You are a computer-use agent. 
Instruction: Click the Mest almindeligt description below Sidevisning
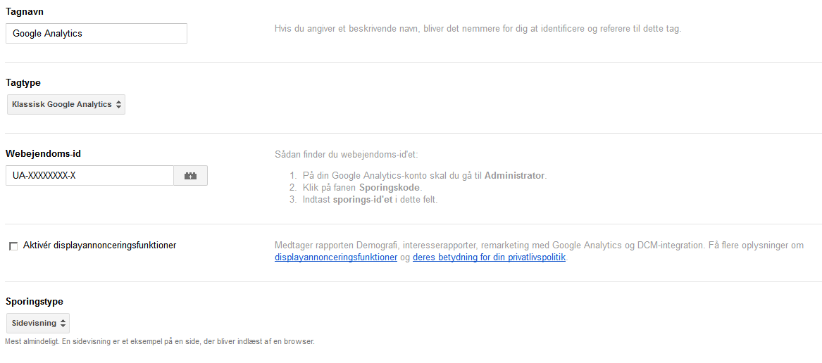pos(159,341)
